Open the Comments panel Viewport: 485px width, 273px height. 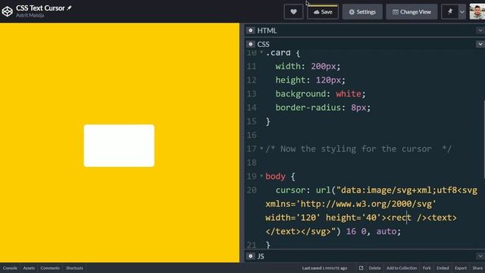[50, 268]
